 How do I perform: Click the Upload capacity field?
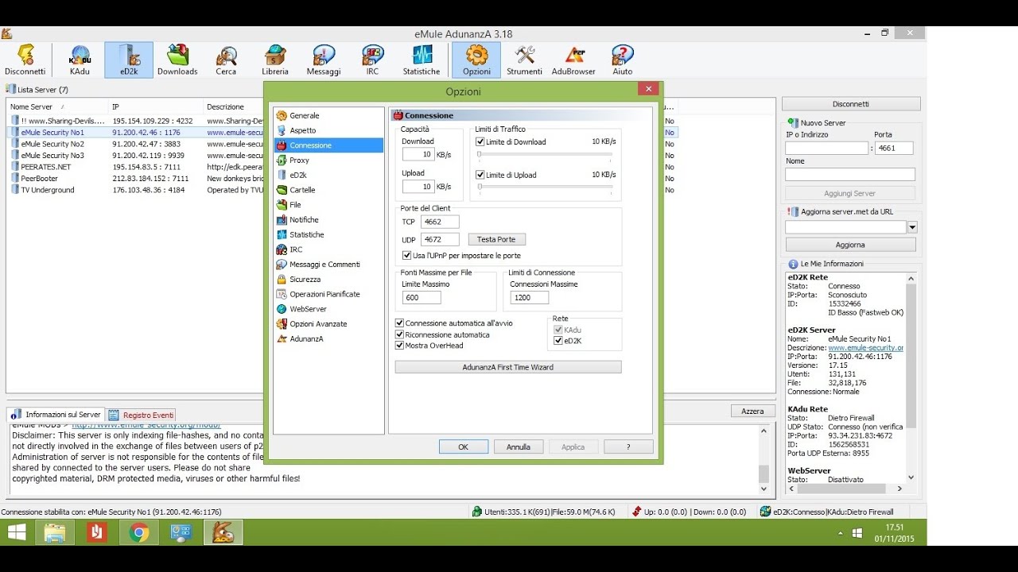418,187
